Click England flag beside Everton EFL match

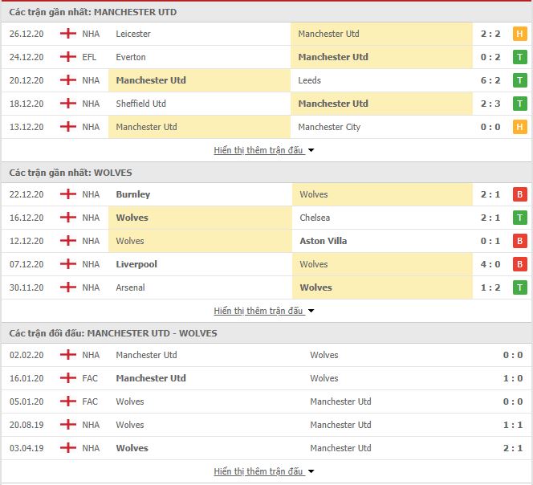[x=68, y=58]
